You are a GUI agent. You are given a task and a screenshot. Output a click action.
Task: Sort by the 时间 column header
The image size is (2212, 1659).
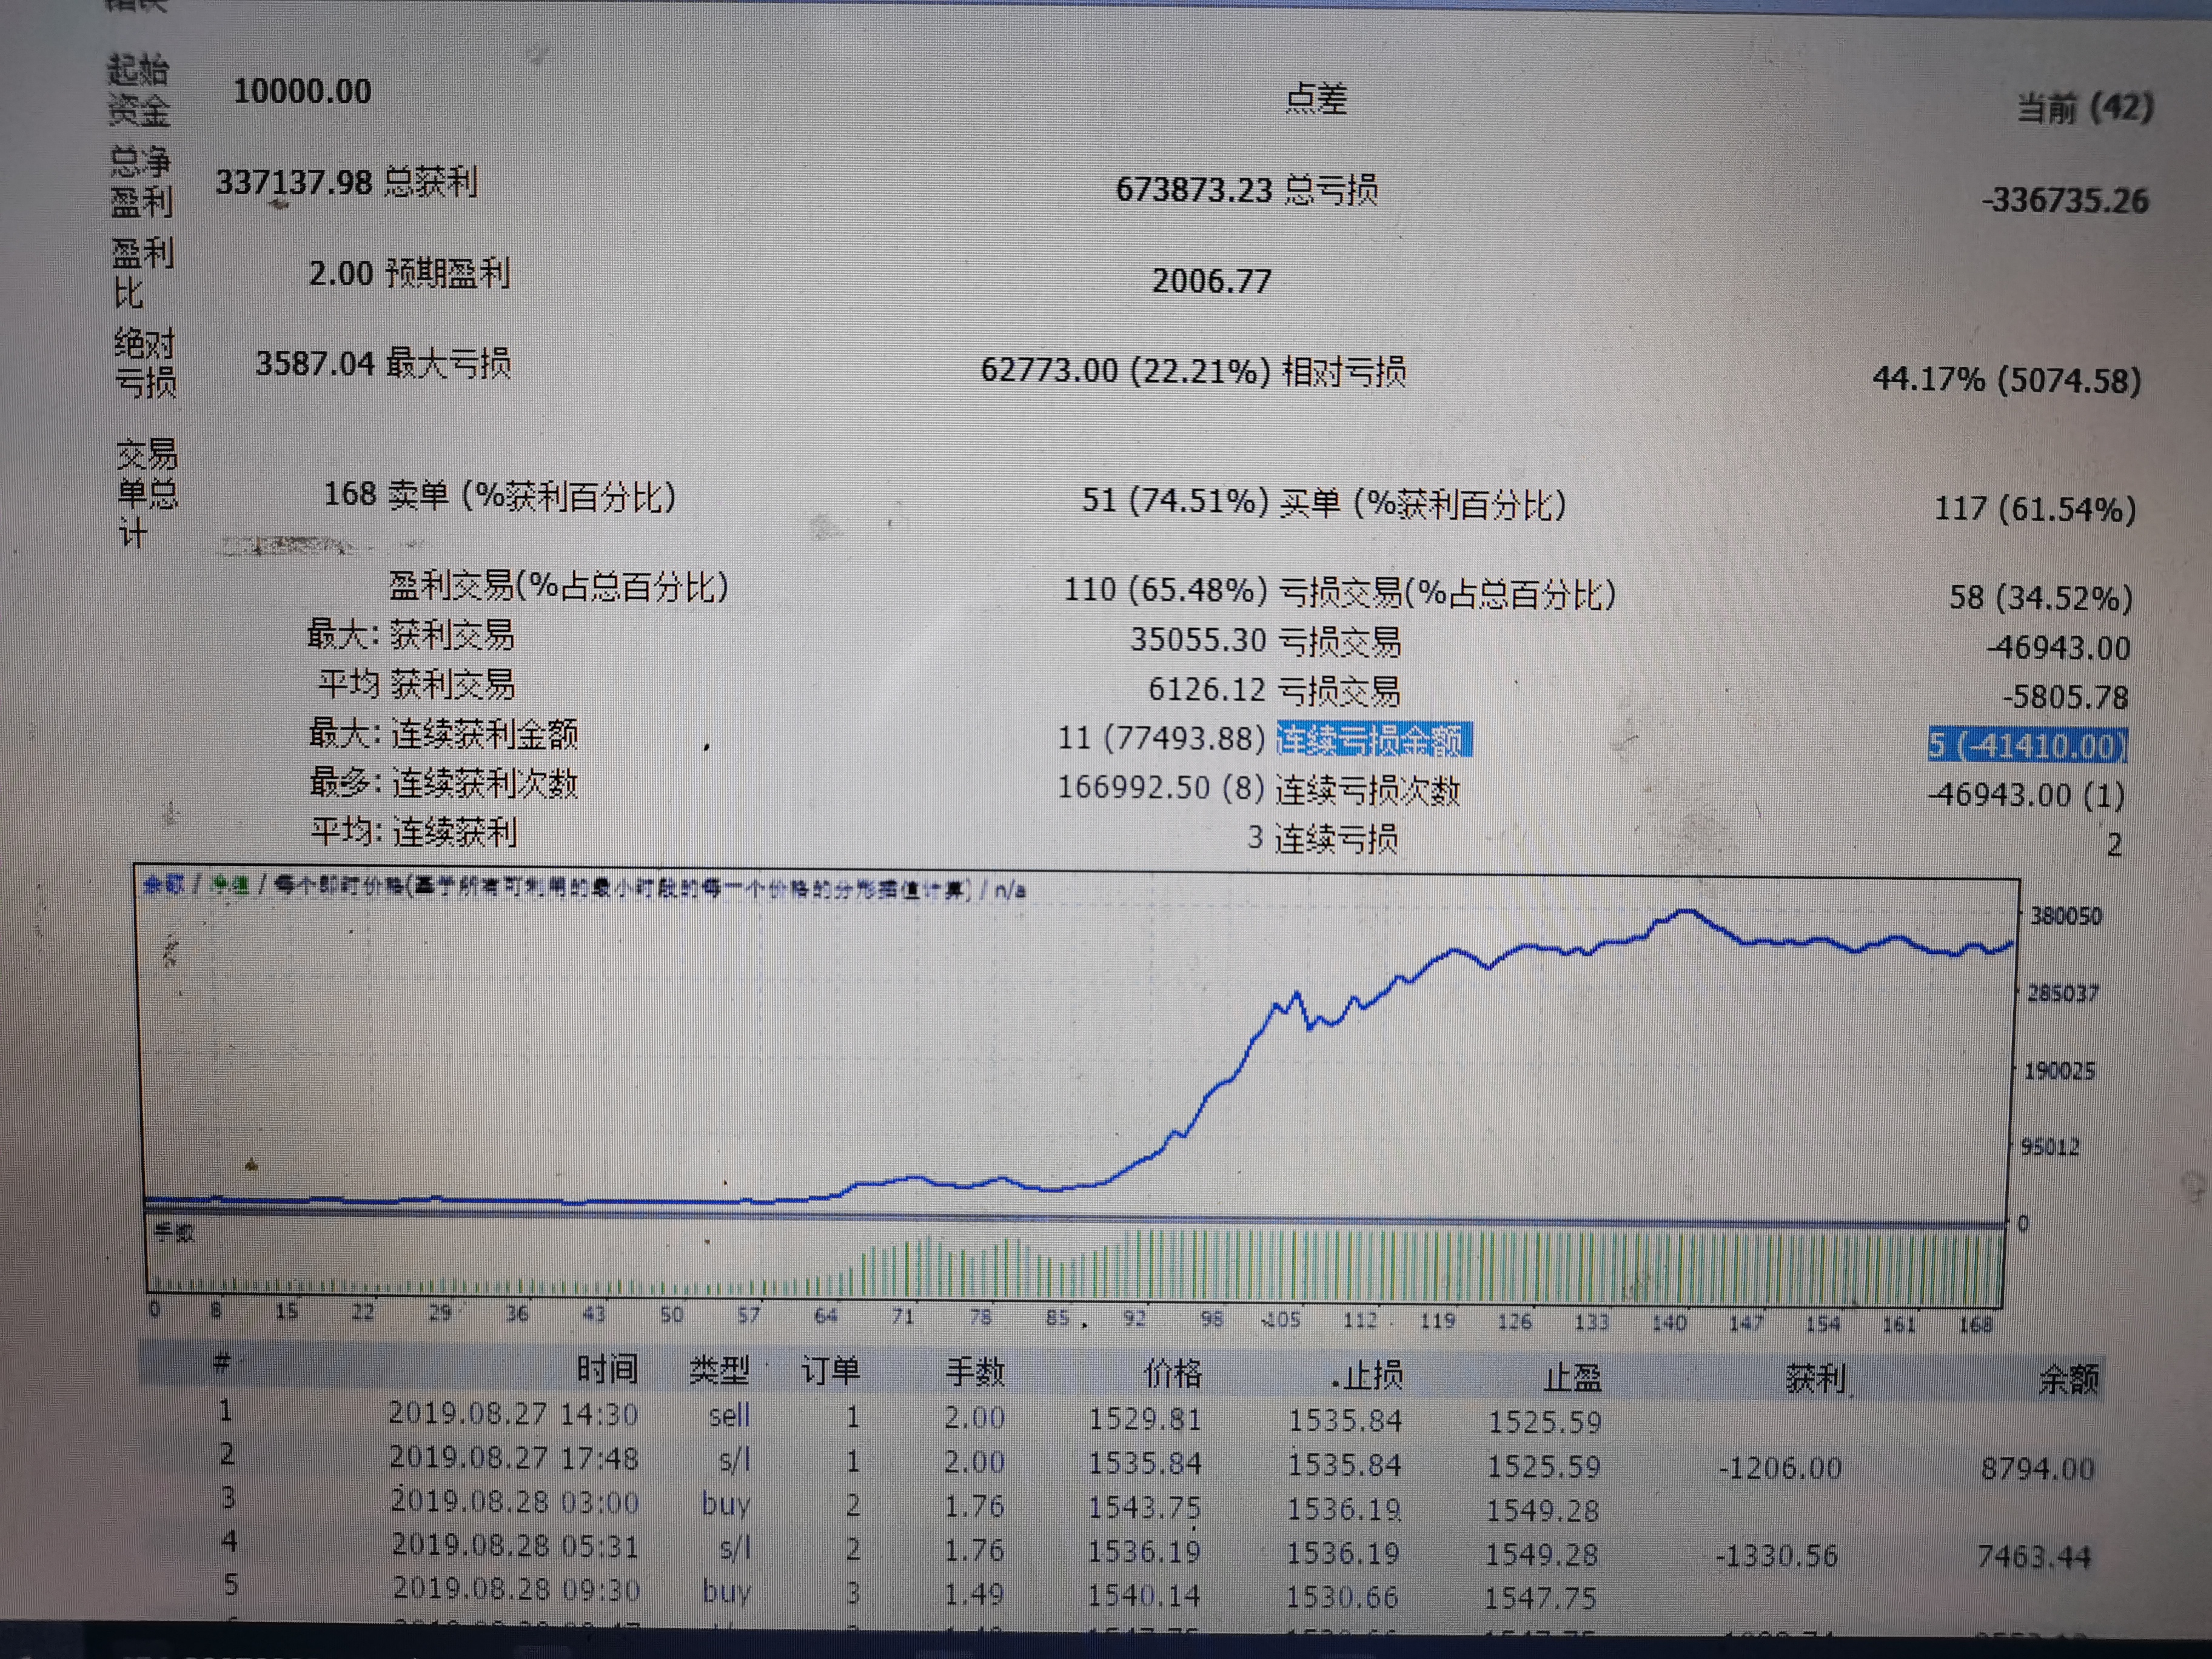(607, 1369)
